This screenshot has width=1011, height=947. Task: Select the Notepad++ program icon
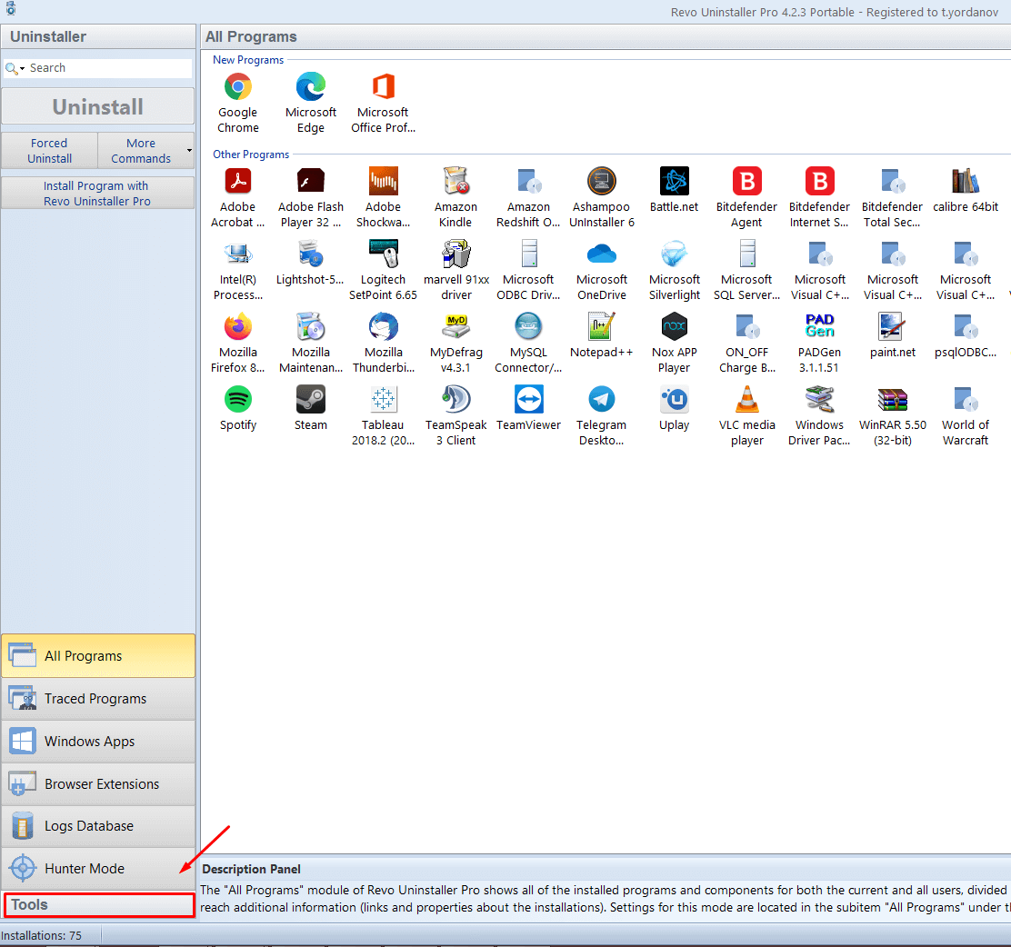(x=602, y=327)
